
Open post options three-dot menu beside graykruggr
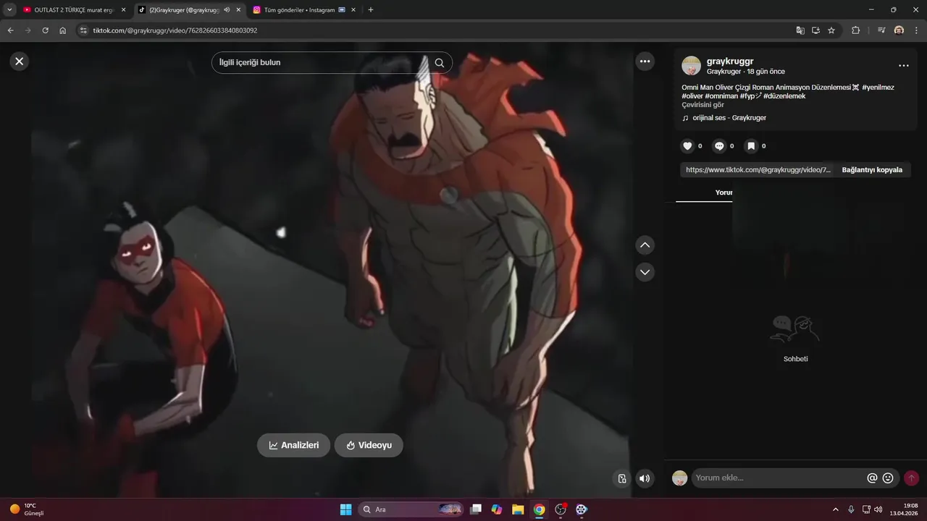[903, 66]
